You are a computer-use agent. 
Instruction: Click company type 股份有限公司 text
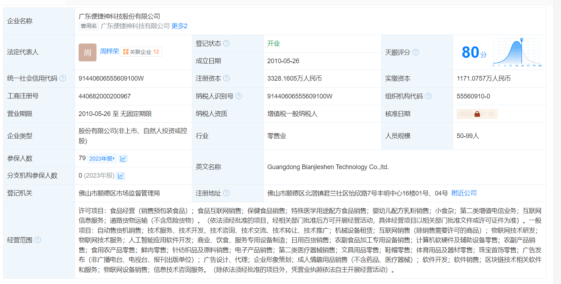(x=133, y=136)
